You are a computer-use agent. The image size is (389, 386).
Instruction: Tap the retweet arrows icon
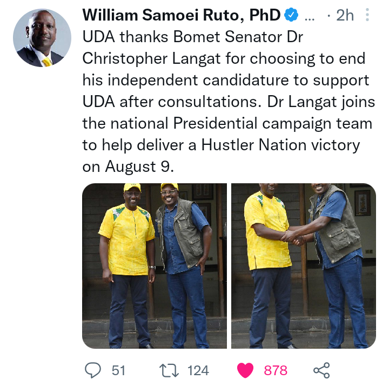169,370
